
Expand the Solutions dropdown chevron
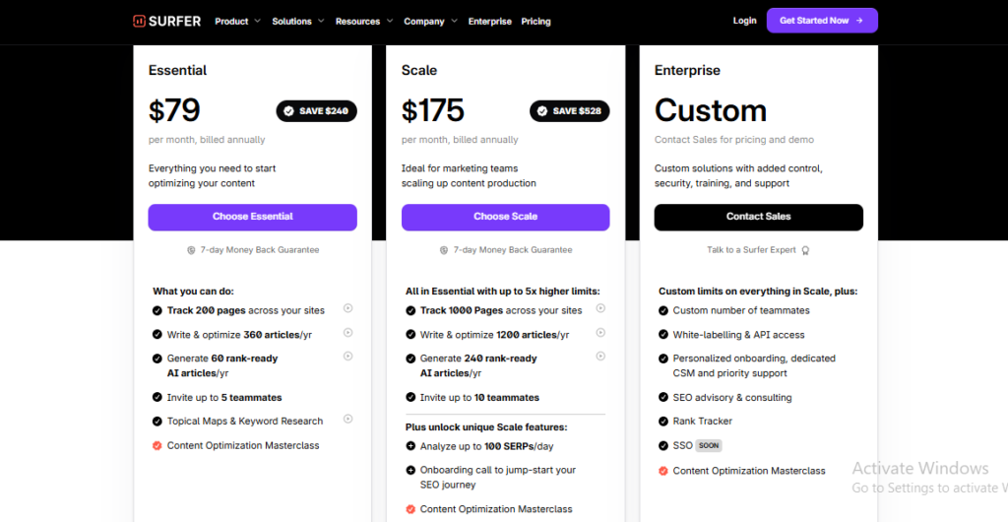[322, 22]
